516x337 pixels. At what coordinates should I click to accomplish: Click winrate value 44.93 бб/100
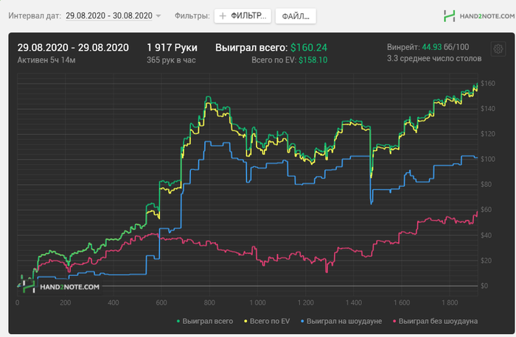tap(445, 47)
